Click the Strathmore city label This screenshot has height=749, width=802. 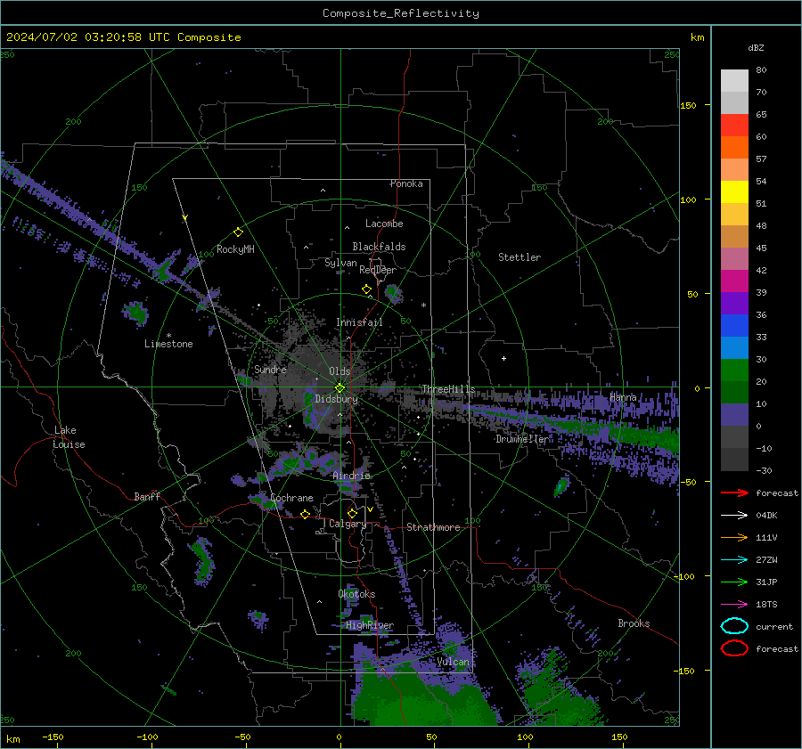tap(433, 527)
